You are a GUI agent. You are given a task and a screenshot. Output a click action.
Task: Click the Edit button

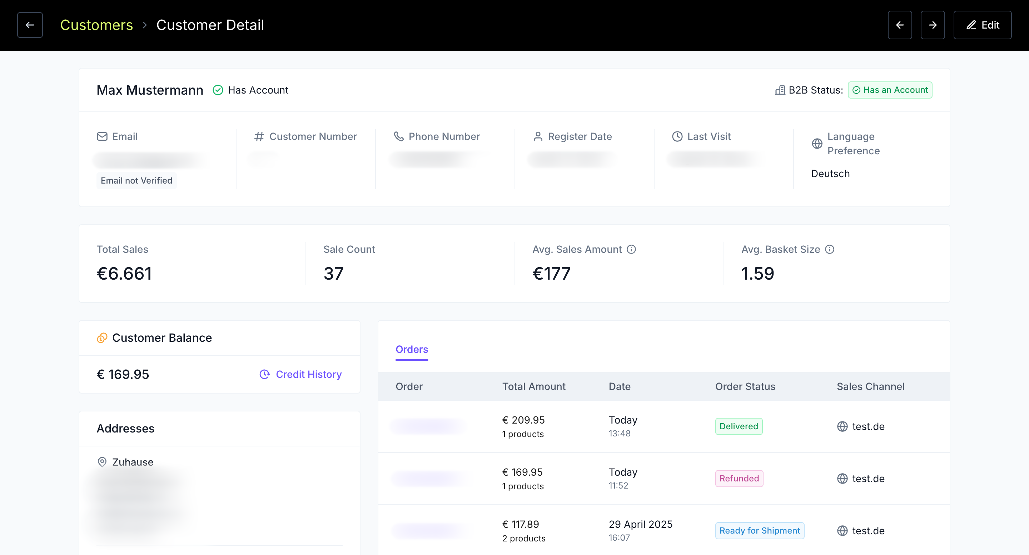pos(982,25)
